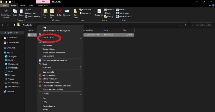Click the History icon in Open group

[105, 17]
